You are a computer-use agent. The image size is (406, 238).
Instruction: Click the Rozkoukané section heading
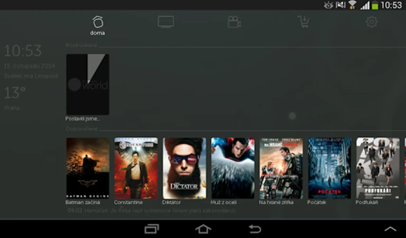pos(81,45)
